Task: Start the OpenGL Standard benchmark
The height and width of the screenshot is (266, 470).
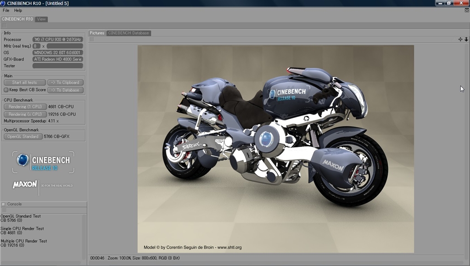Action: pyautogui.click(x=23, y=136)
